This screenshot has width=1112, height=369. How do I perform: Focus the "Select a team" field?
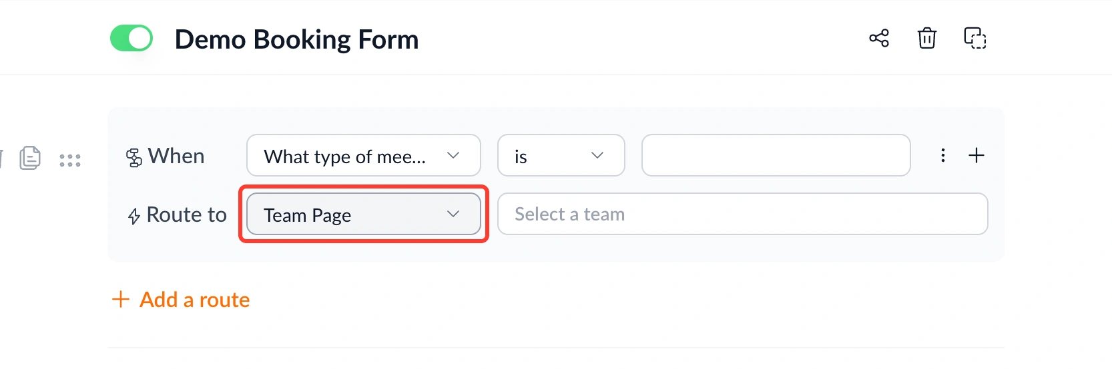(743, 214)
